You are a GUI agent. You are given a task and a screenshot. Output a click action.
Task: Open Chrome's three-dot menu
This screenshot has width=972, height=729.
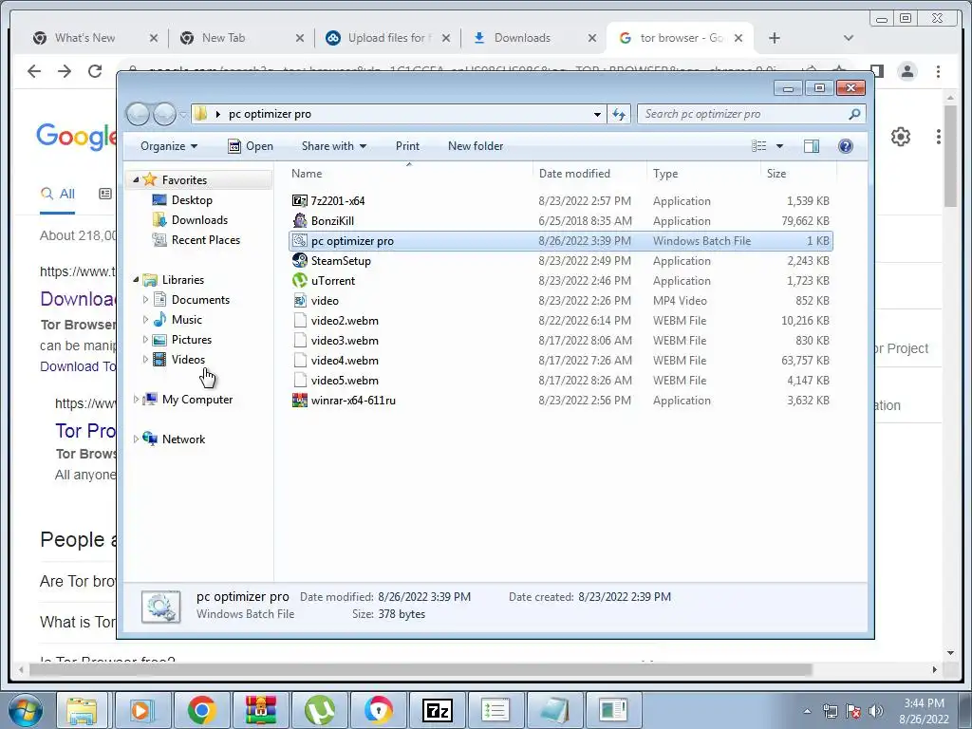pyautogui.click(x=938, y=71)
